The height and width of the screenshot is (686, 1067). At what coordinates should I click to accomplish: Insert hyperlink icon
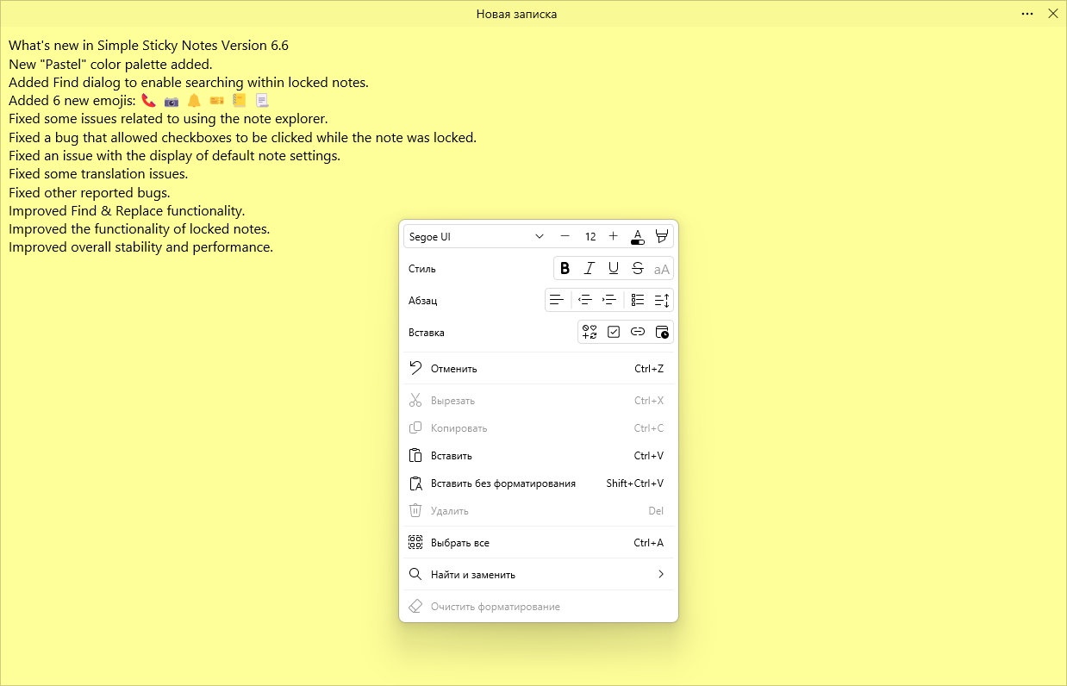(x=638, y=332)
